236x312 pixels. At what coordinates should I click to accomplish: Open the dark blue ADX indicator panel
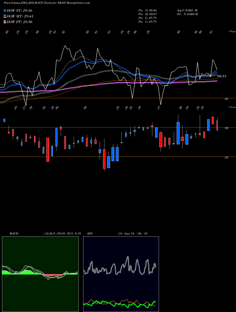tap(121, 274)
